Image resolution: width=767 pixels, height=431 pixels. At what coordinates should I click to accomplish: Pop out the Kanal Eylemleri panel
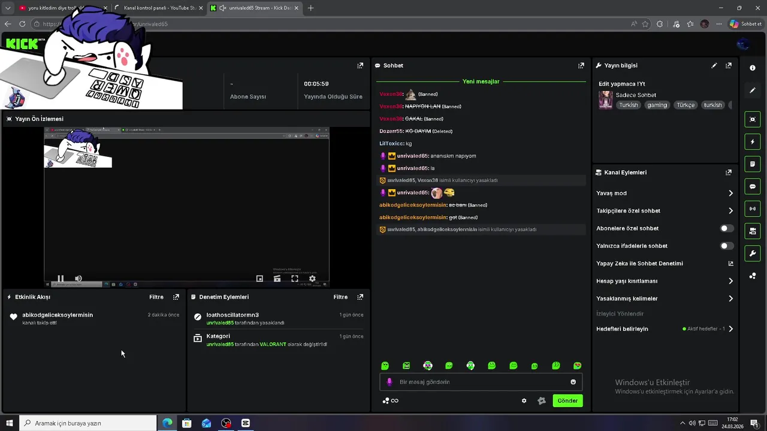(x=729, y=172)
